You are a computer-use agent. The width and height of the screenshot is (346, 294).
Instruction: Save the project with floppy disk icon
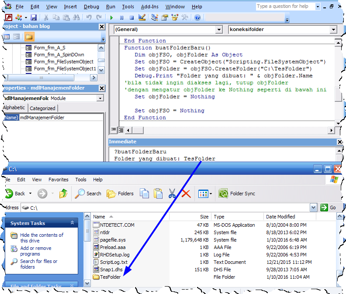click(x=34, y=17)
